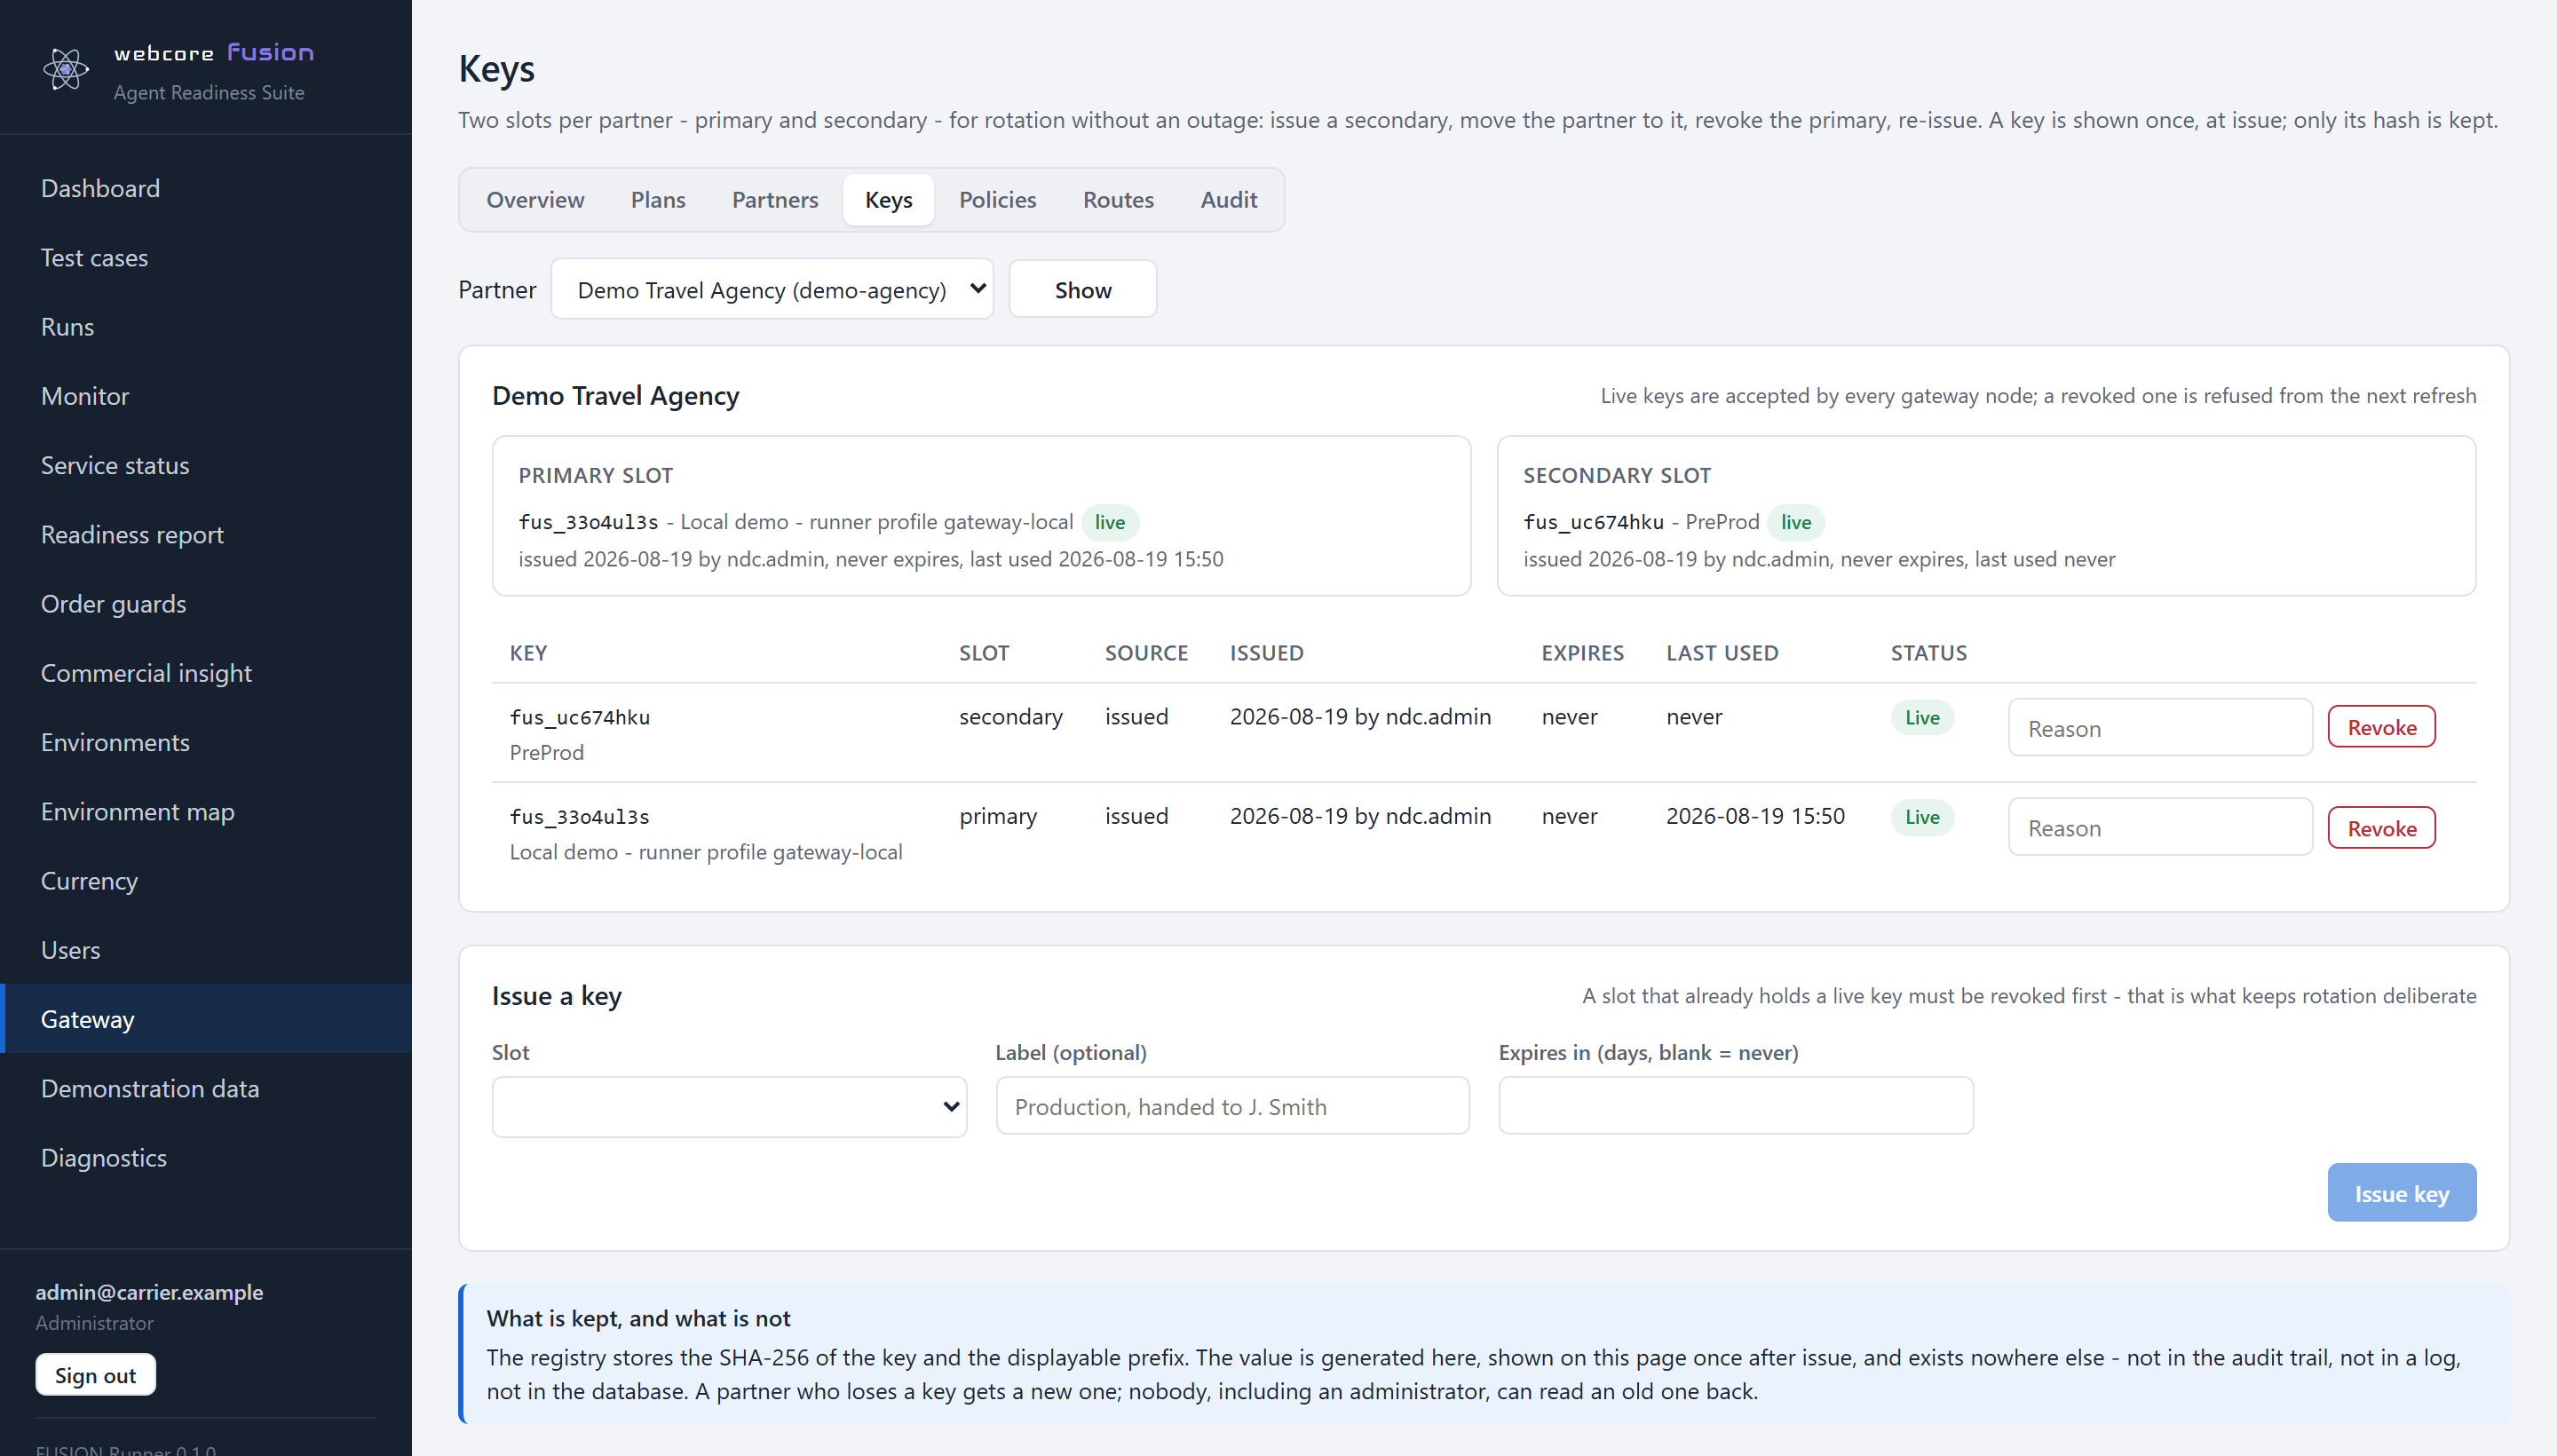Click the Show button
Screen dimensions: 2557x1456
tap(1083, 289)
